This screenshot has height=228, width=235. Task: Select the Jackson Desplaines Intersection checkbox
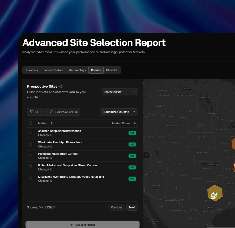31,133
